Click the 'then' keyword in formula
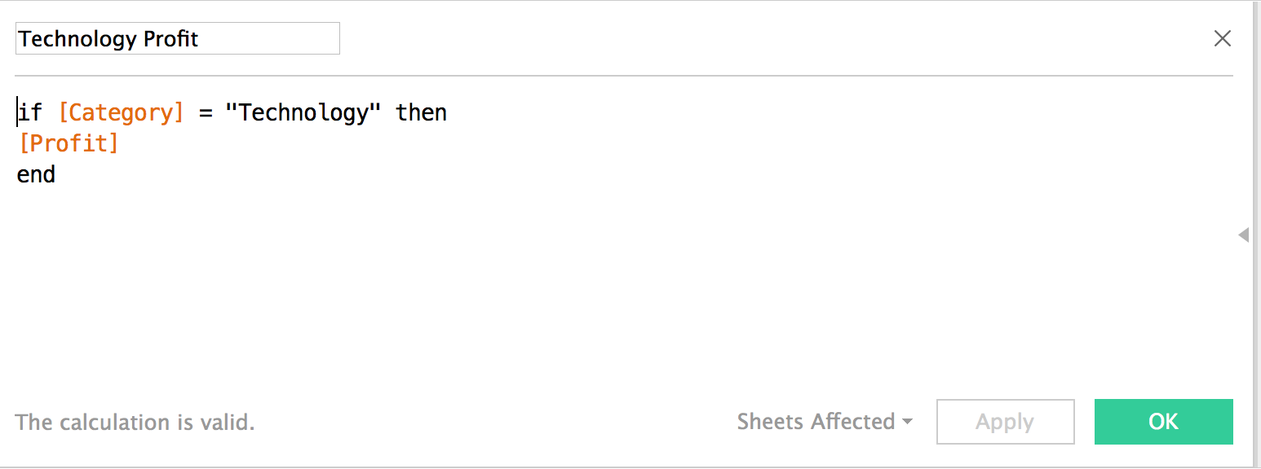This screenshot has width=1261, height=469. click(x=421, y=112)
